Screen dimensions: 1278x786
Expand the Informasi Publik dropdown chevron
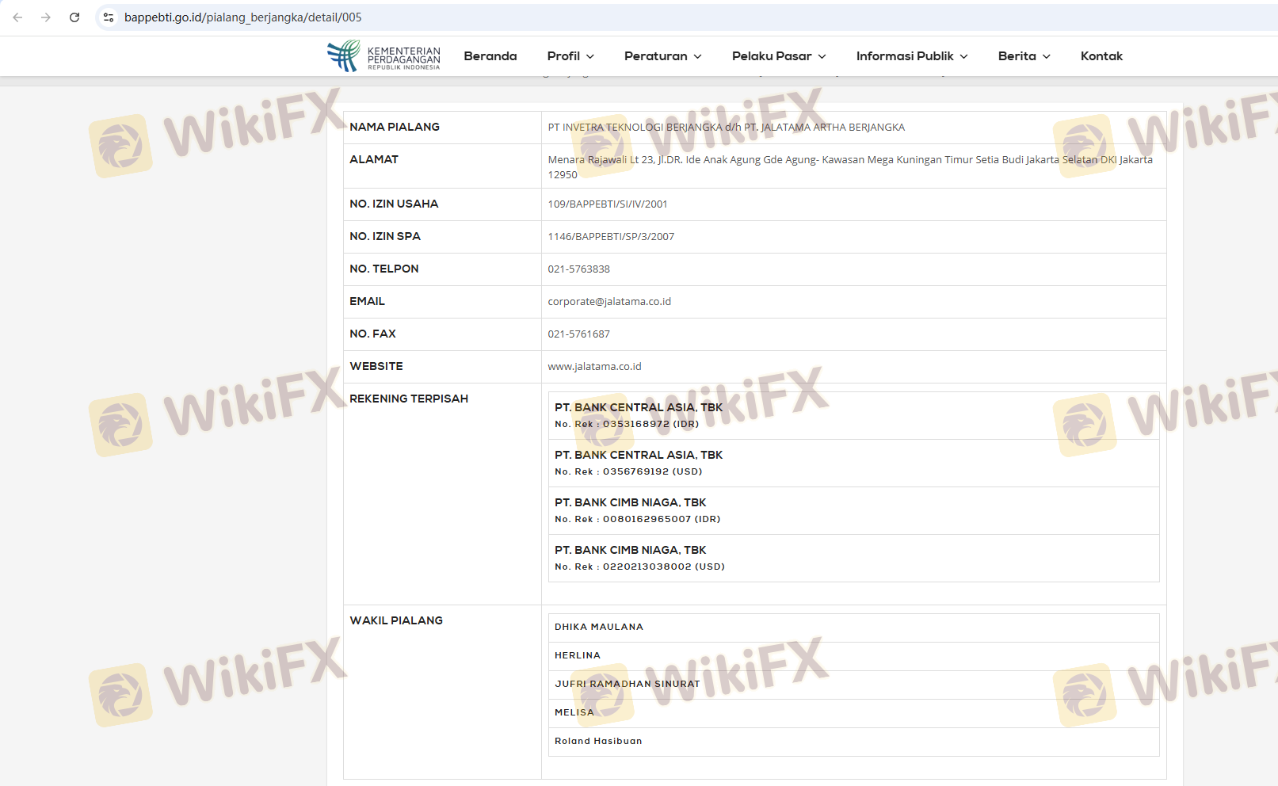coord(964,57)
